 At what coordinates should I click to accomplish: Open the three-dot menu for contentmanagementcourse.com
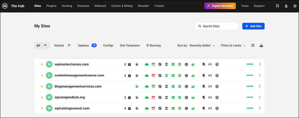point(260,75)
